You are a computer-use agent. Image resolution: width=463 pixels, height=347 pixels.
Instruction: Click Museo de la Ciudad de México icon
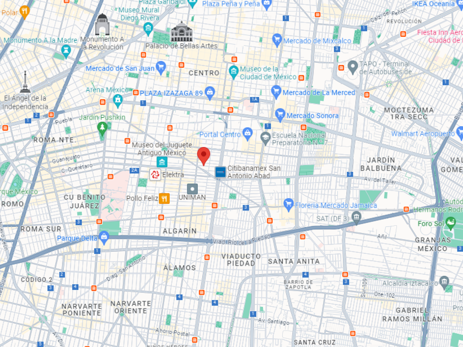[x=233, y=72]
